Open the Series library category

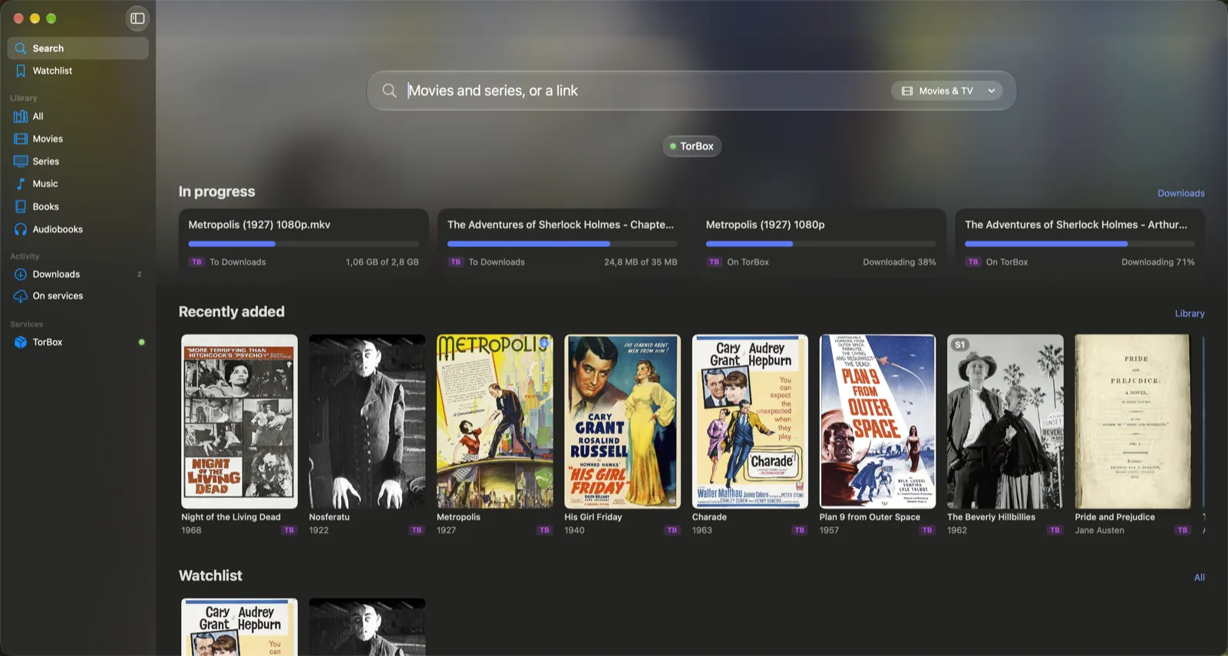(78, 161)
